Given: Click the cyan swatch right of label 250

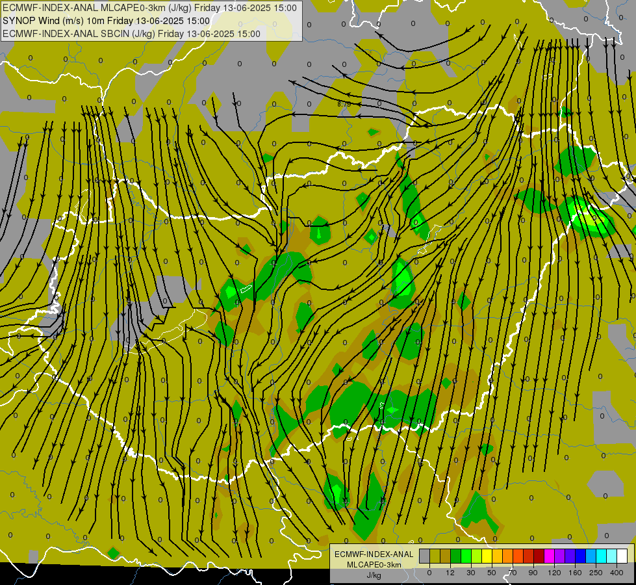Looking at the screenshot, I should click(x=602, y=556).
